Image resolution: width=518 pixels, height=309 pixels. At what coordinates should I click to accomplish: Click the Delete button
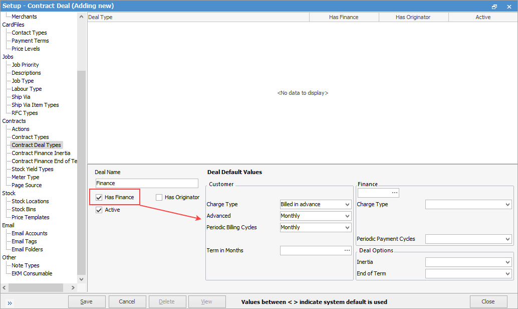[x=167, y=301]
